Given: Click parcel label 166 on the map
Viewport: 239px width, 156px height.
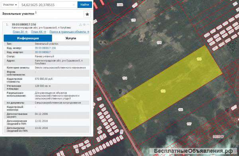Looking at the screenshot, I should point(180,110).
